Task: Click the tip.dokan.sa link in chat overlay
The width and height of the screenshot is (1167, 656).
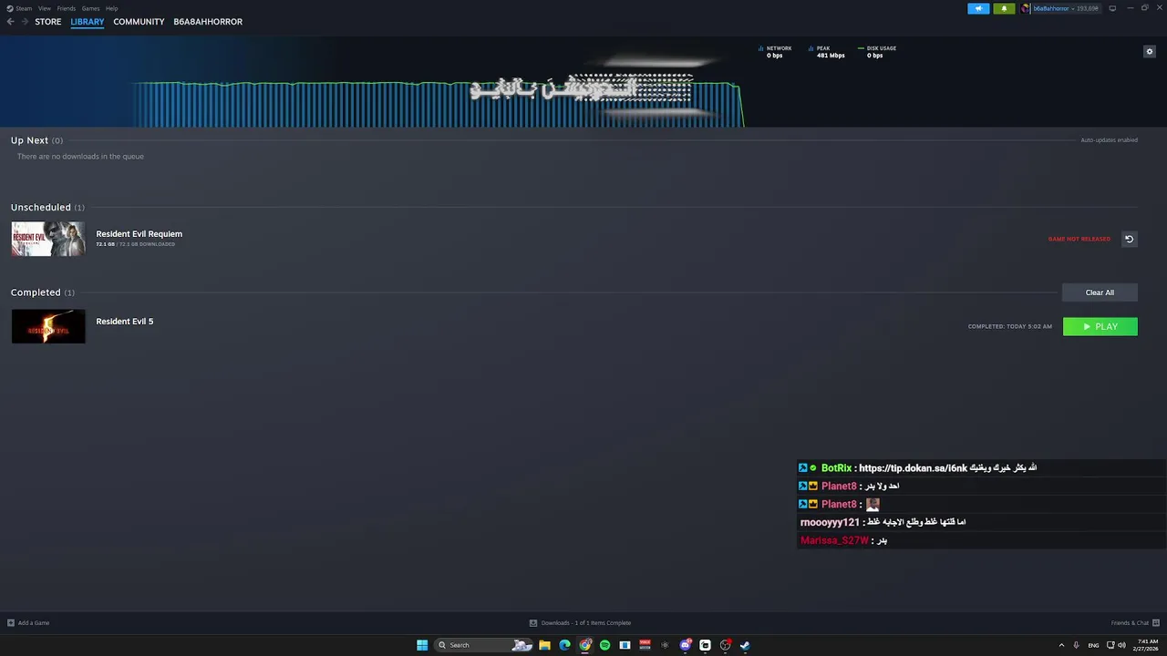Action: pyautogui.click(x=913, y=468)
